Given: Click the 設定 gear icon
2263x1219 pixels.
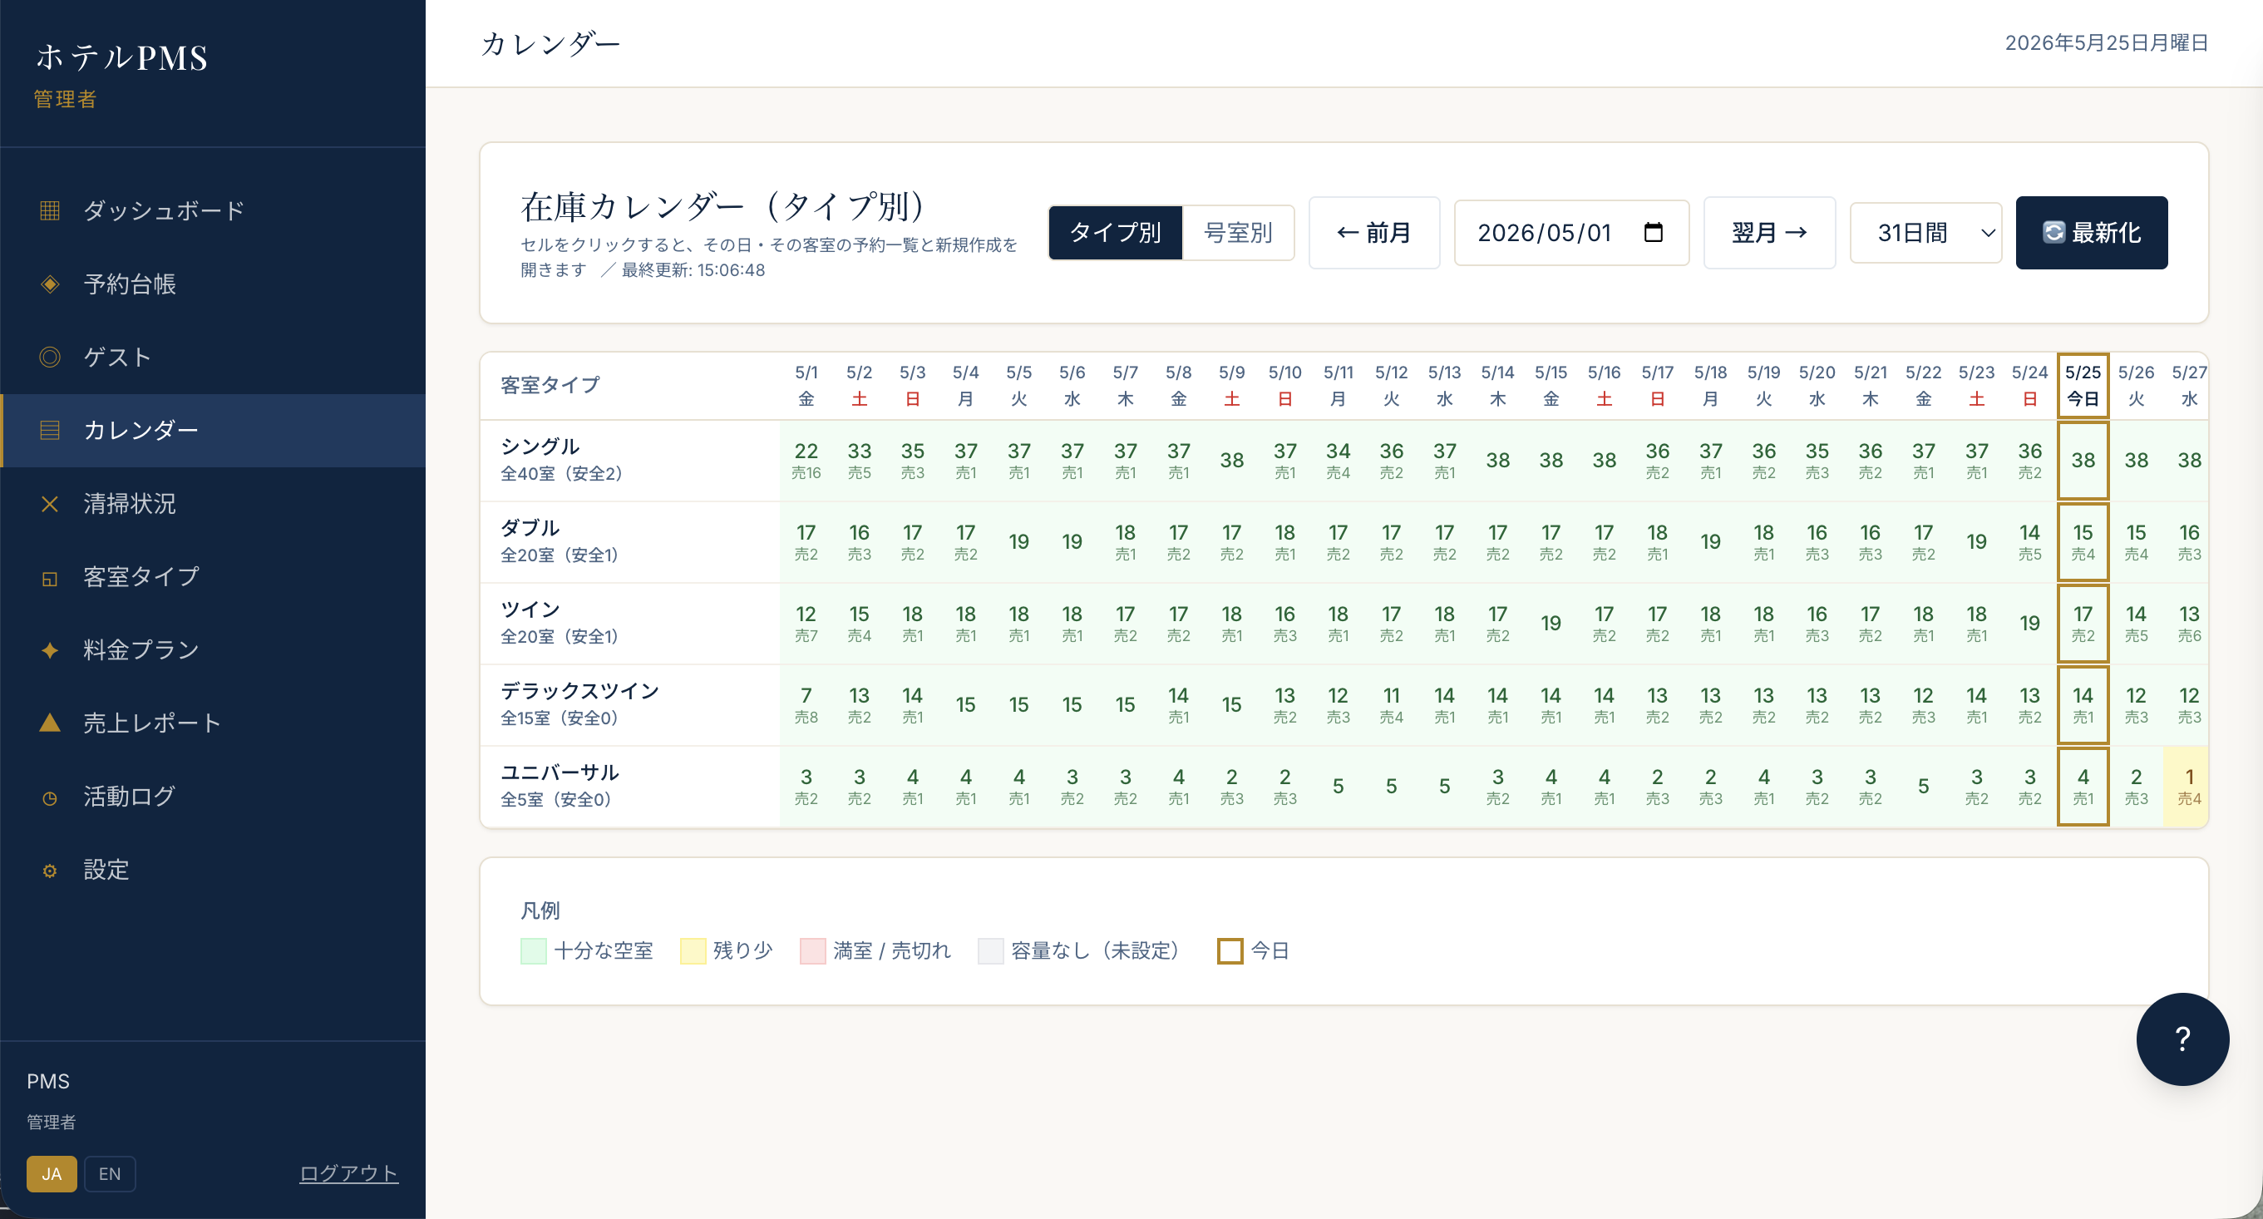Looking at the screenshot, I should [x=50, y=870].
